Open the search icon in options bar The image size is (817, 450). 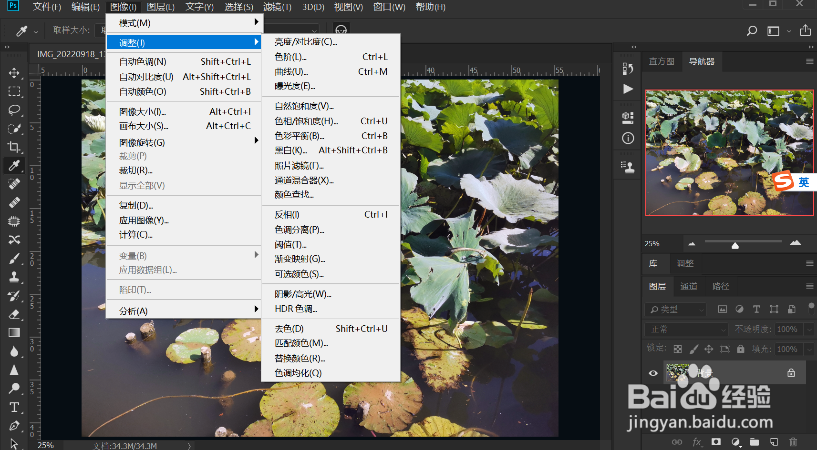tap(752, 31)
